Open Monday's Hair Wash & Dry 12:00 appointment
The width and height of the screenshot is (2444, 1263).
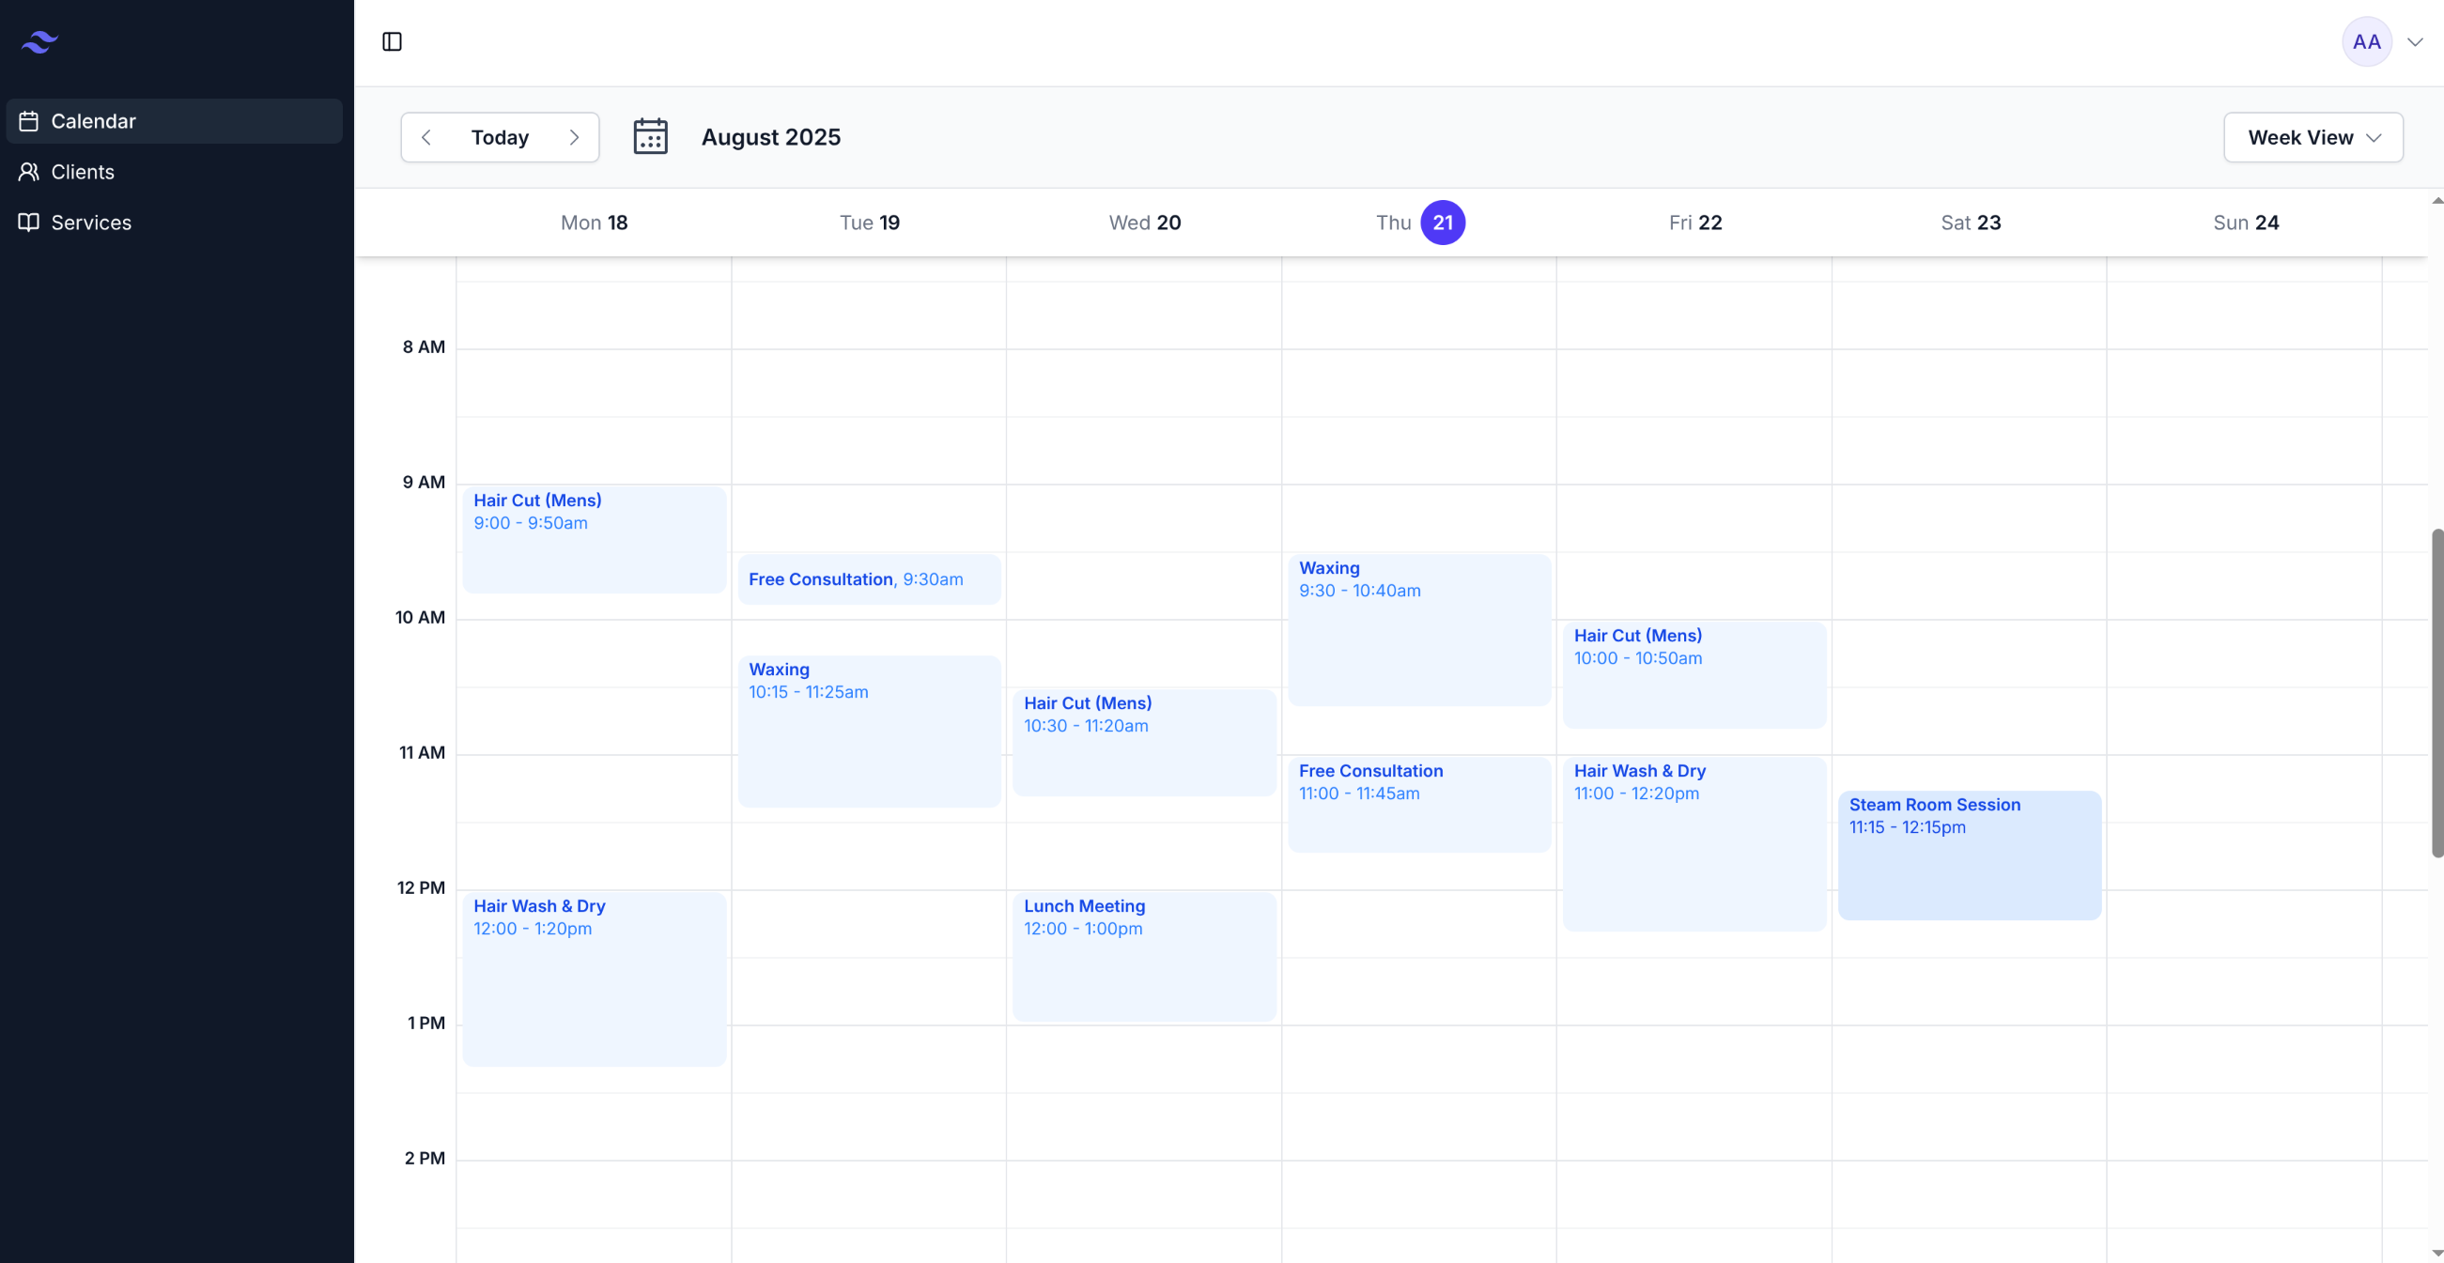(594, 978)
